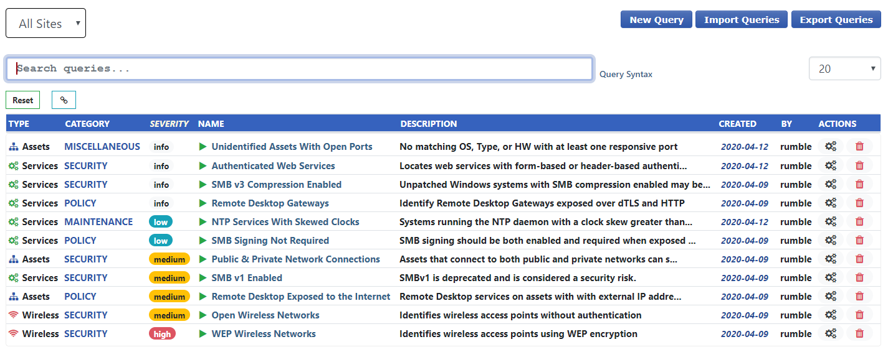Open settings gears for NTP Services row
888x352 pixels.
[830, 222]
